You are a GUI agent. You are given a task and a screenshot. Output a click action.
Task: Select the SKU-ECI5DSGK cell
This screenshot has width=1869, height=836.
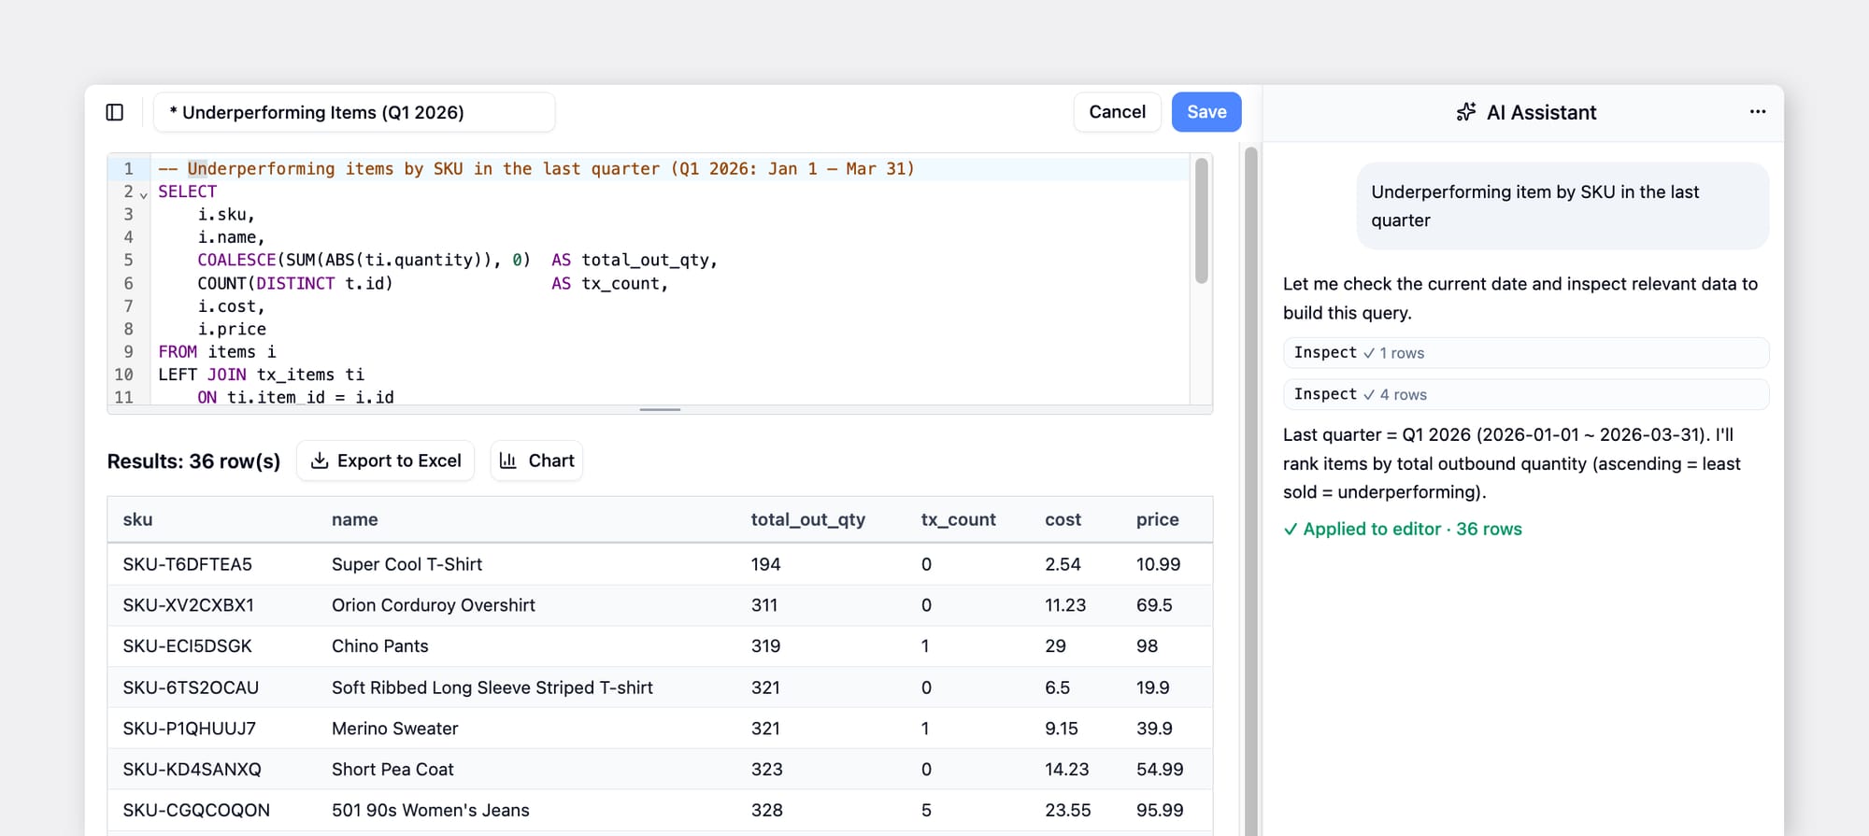188,646
